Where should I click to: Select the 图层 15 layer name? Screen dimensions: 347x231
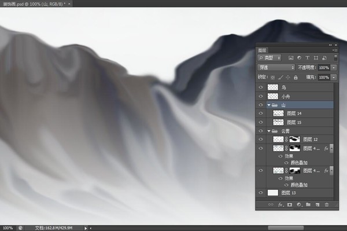click(294, 122)
